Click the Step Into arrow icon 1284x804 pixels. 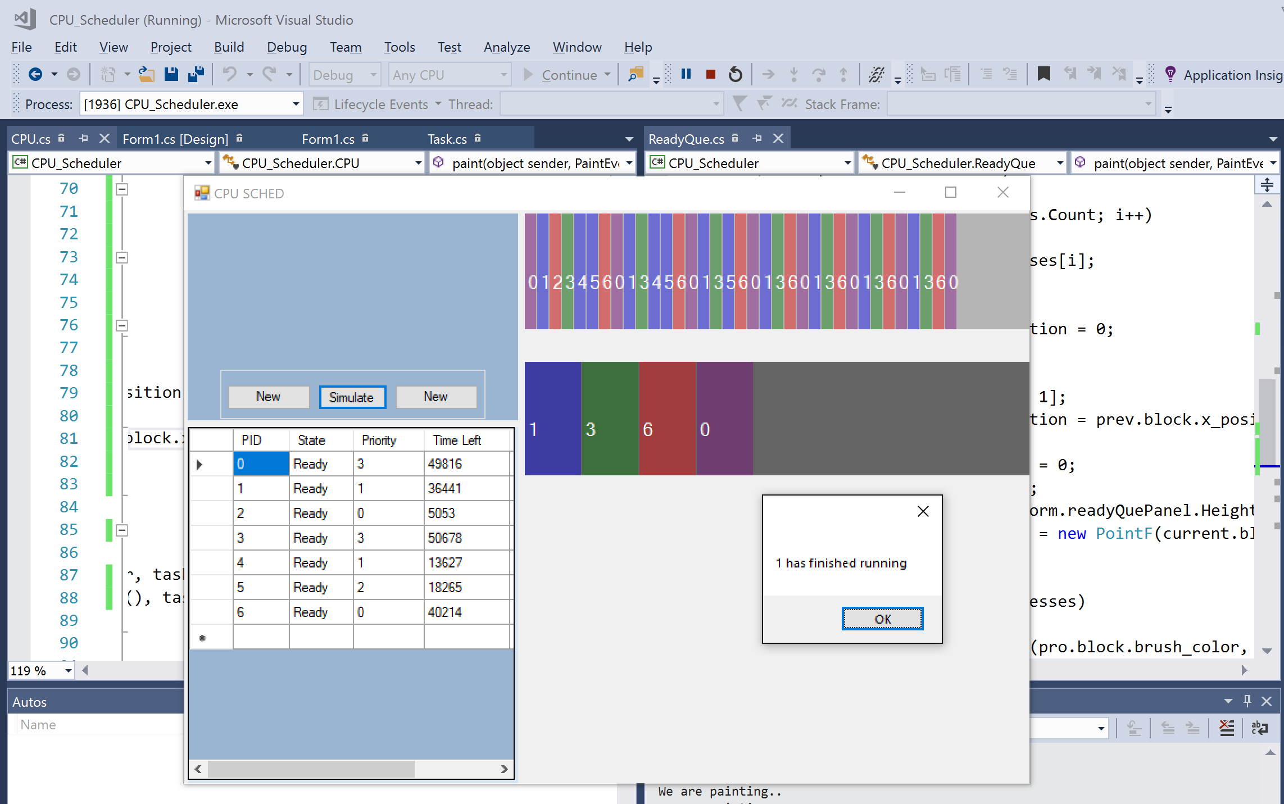793,74
